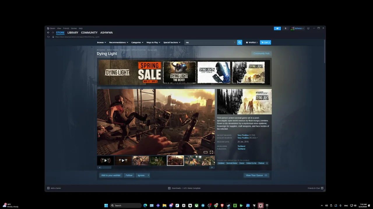373x209 pixels.
Task: Click the blue search magnifier button
Action: pyautogui.click(x=240, y=42)
